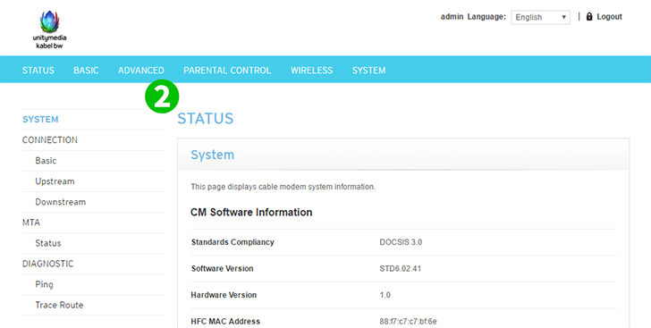Click the DOCSIS 3.0 value
Image resolution: width=651 pixels, height=328 pixels.
point(401,242)
